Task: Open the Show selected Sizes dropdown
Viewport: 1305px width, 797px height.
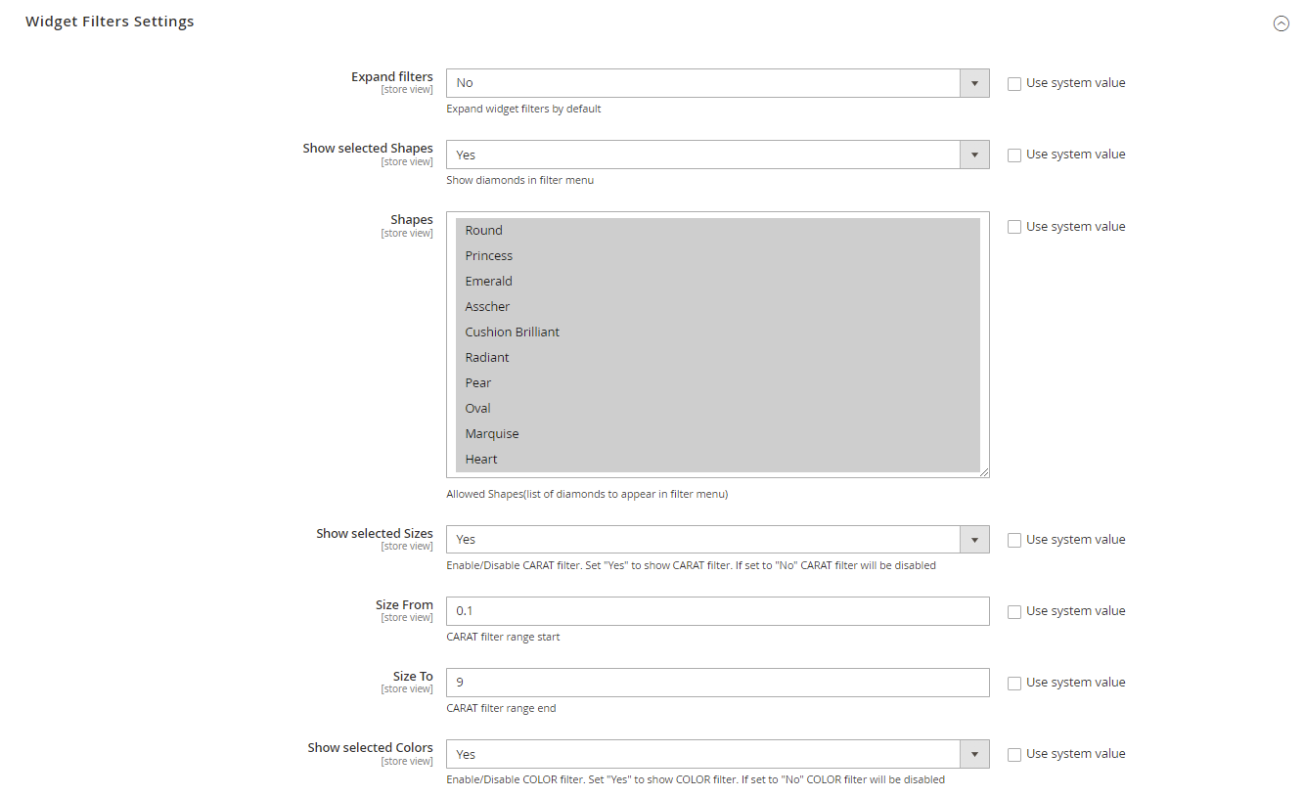Action: [717, 539]
